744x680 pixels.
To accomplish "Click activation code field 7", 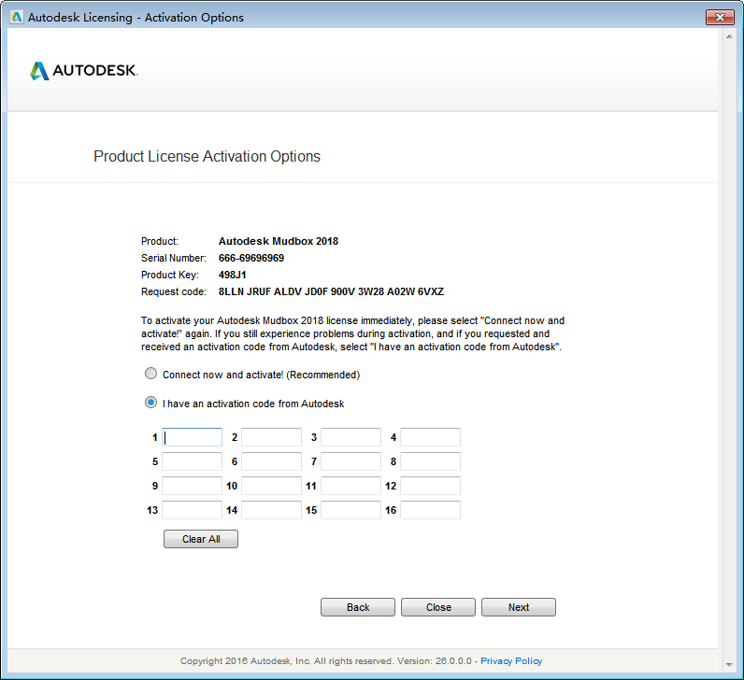I will 351,461.
